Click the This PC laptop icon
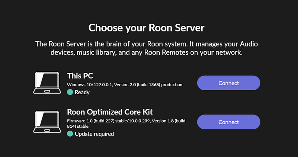 pos(47,83)
